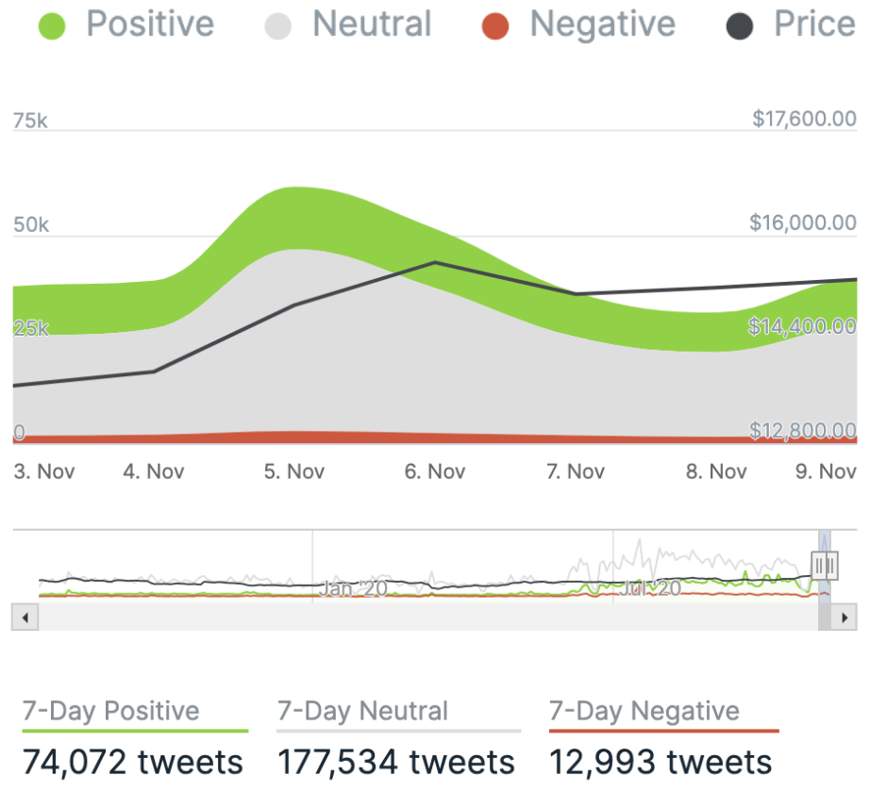The width and height of the screenshot is (870, 792).
Task: Click the red Negative legend dot
Action: tap(495, 25)
